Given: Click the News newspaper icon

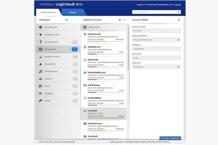Looking at the screenshot, I should coord(40,86).
